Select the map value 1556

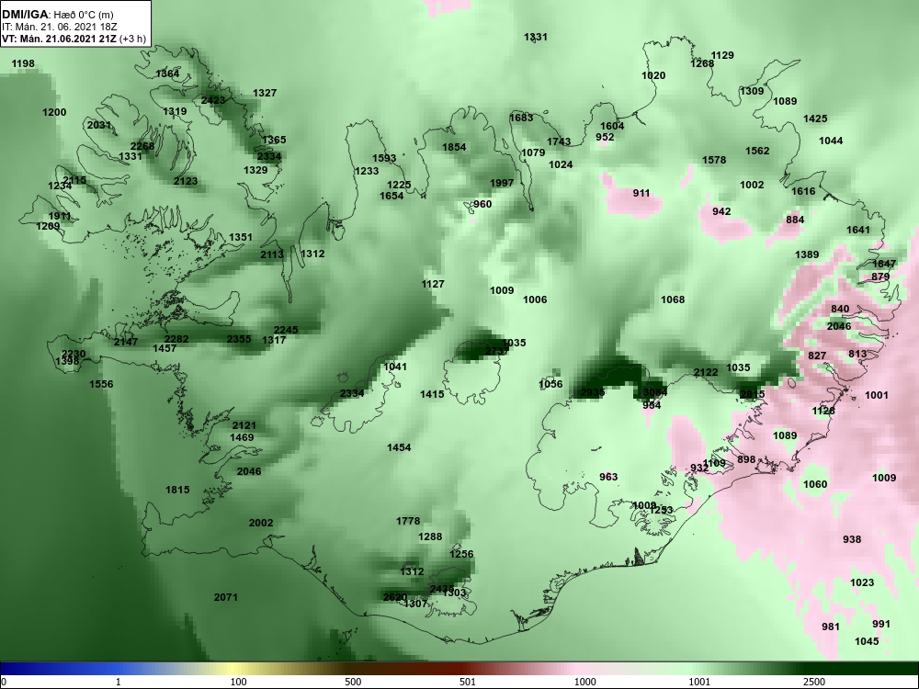point(101,384)
